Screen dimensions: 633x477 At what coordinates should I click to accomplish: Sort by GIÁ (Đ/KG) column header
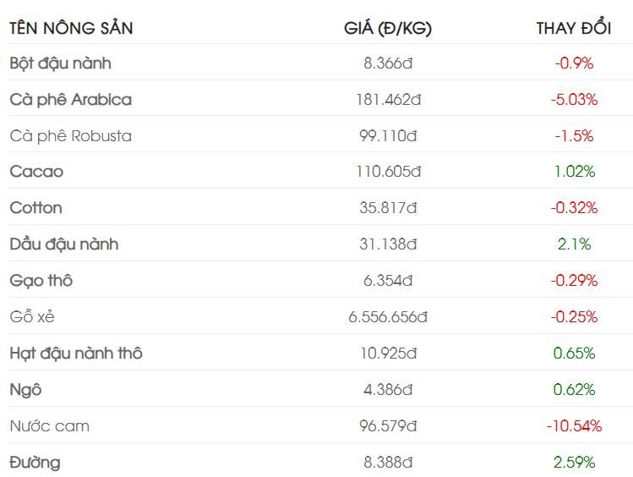click(x=388, y=29)
